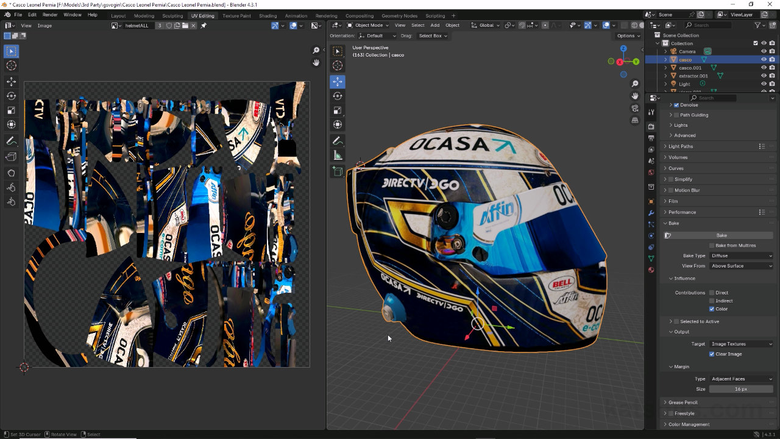Activate the Move tool in UV editor
Viewport: 780px width, 439px height.
tap(11, 81)
